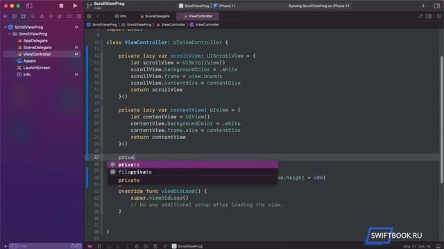Open the source control branch icon
This screenshot has width=444, height=249.
[89, 6]
